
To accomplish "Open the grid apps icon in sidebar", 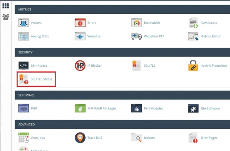I will [6, 6].
